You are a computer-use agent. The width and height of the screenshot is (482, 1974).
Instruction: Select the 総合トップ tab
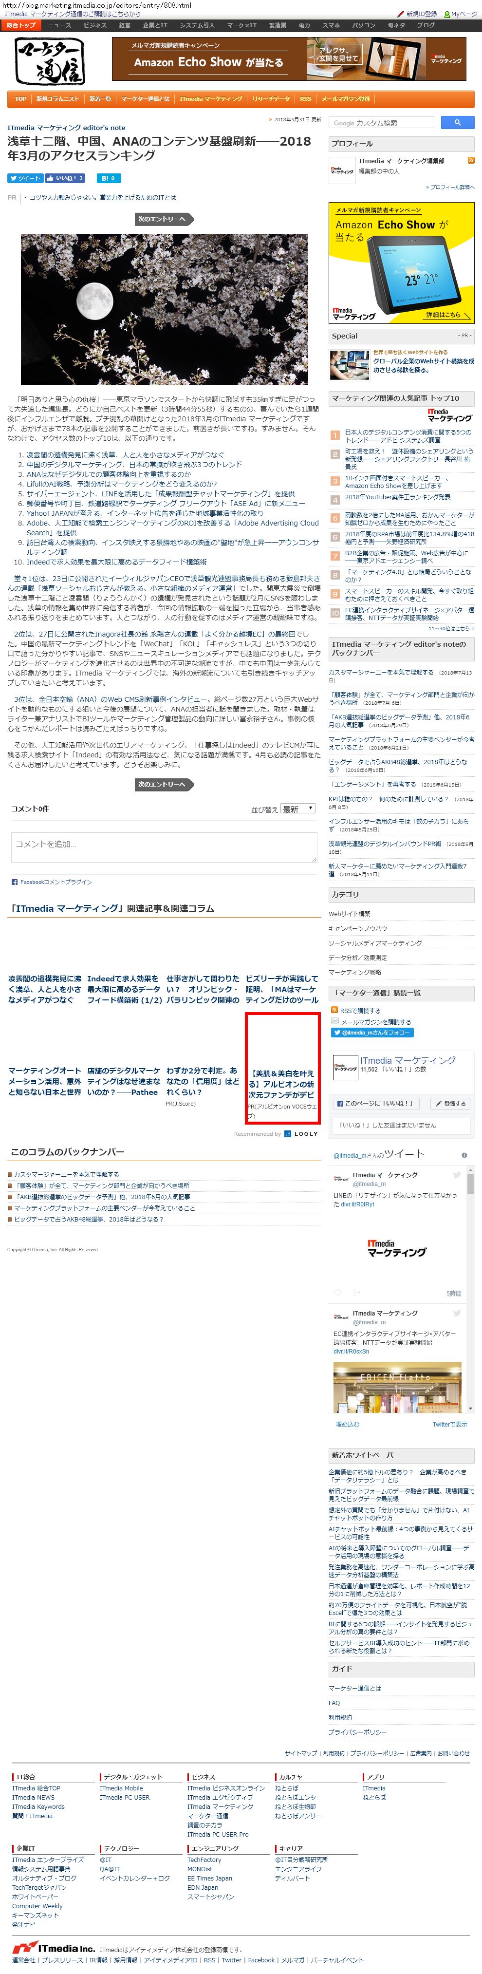coord(20,25)
